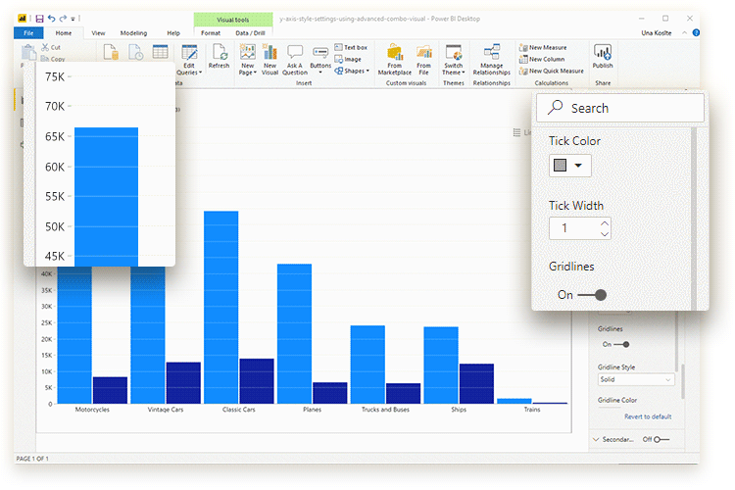
Task: Open the File menu
Action: click(x=28, y=32)
